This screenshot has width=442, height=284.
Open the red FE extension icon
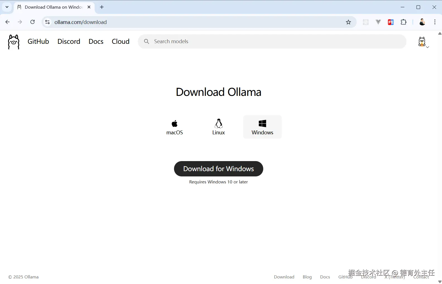[x=391, y=22]
